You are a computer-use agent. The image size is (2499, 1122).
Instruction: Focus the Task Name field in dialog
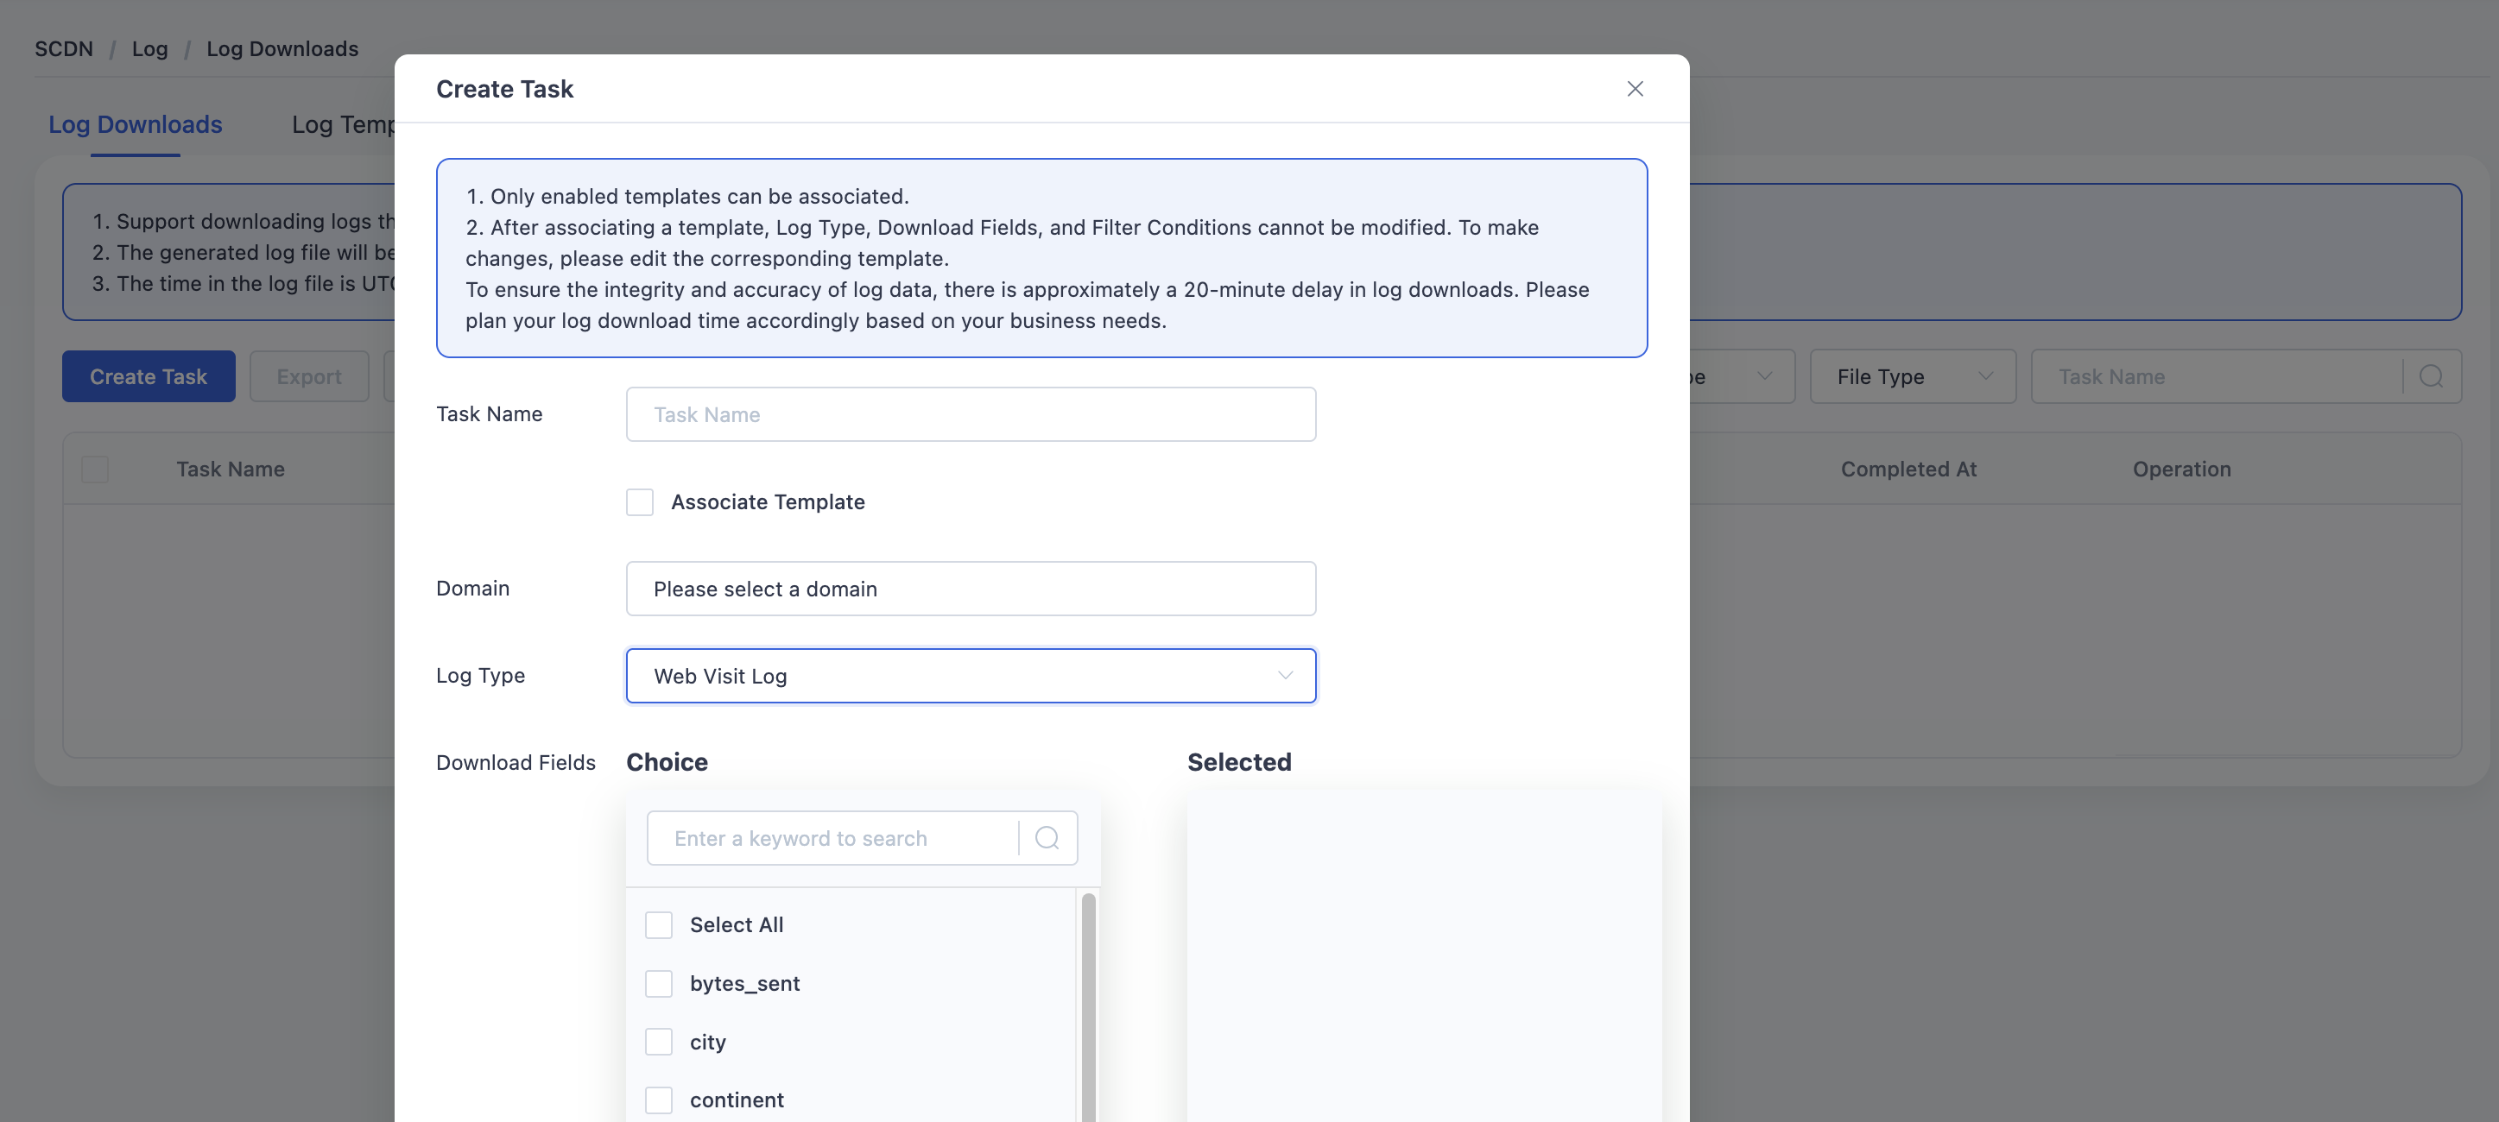[971, 414]
